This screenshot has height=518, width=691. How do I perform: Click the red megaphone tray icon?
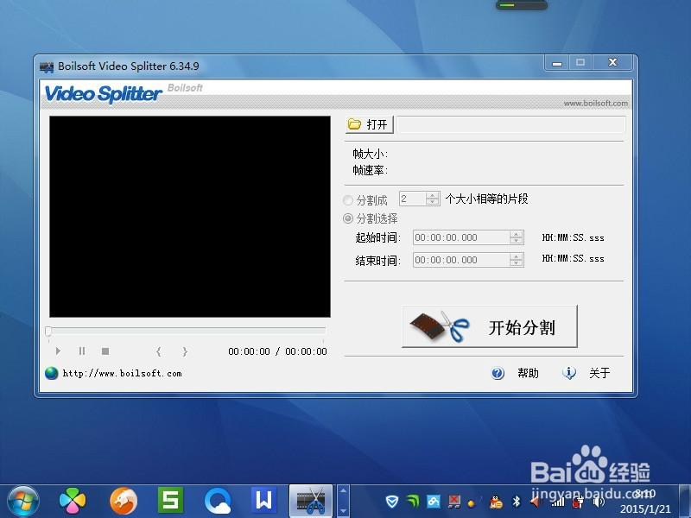tap(536, 502)
